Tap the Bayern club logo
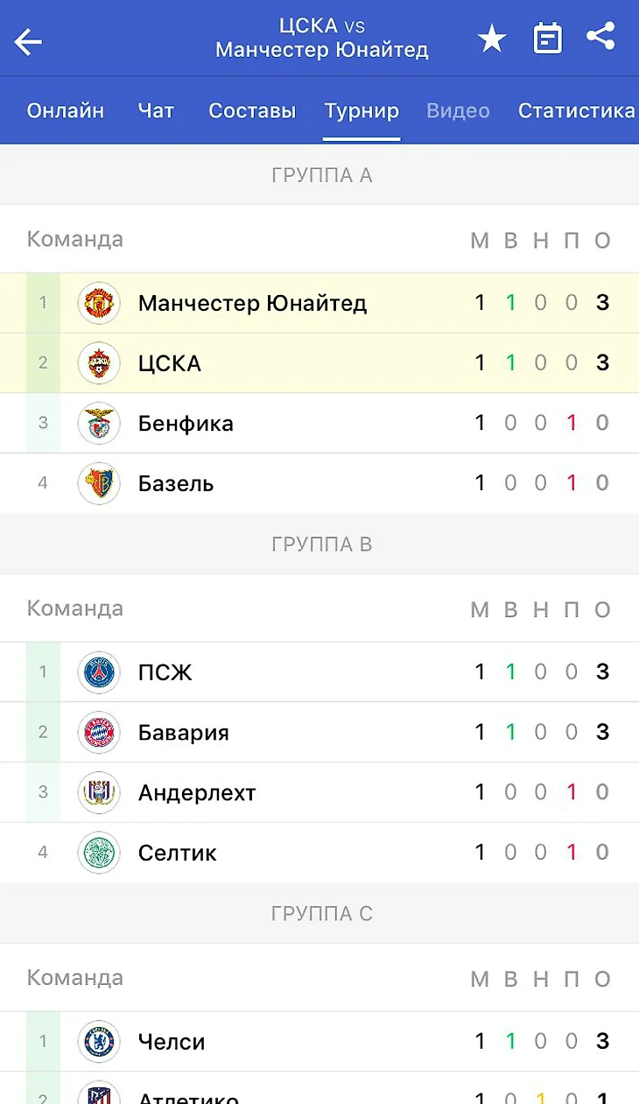The width and height of the screenshot is (639, 1104). [98, 733]
